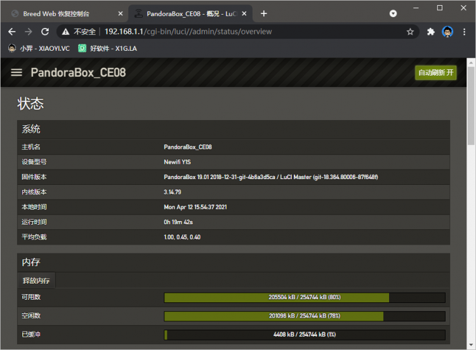Click the address bar URL field
Viewport: 476px width, 350px height.
point(241,32)
